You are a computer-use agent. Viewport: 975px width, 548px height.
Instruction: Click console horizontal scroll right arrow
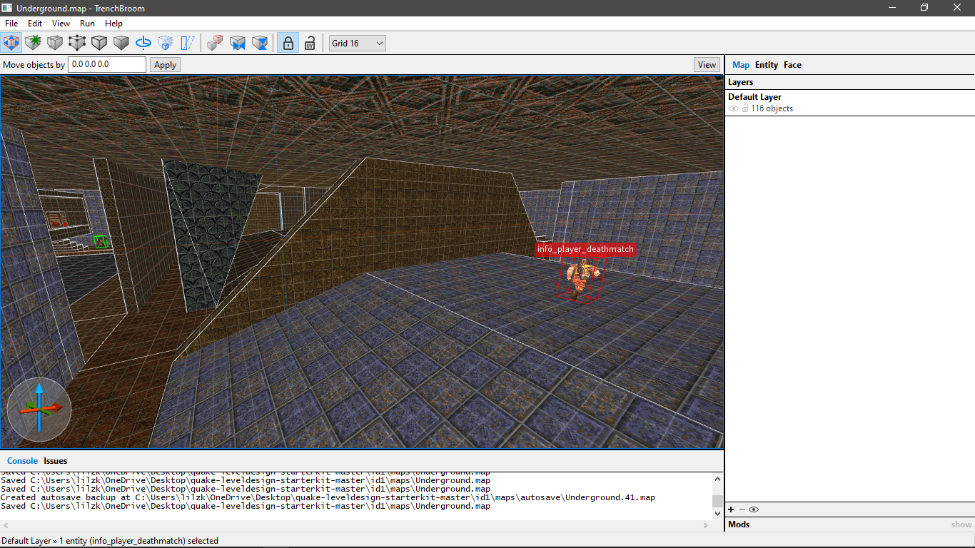[706, 525]
